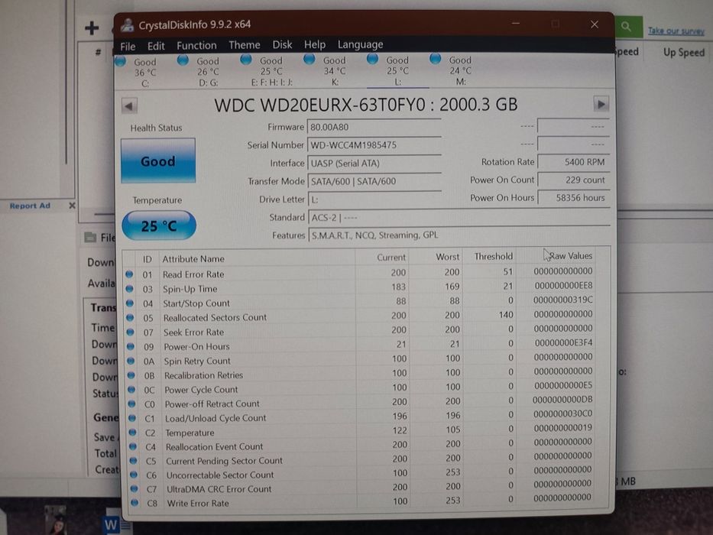
Task: Click the status dot for Start/Stop Count
Action: click(x=130, y=303)
